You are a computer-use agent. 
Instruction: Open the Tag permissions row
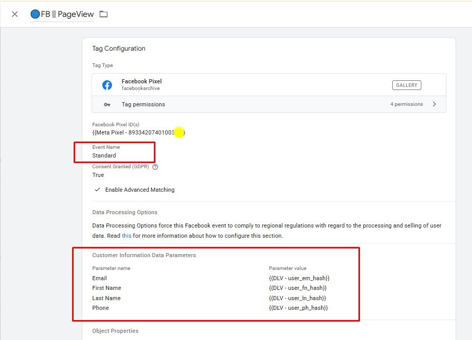tap(269, 104)
